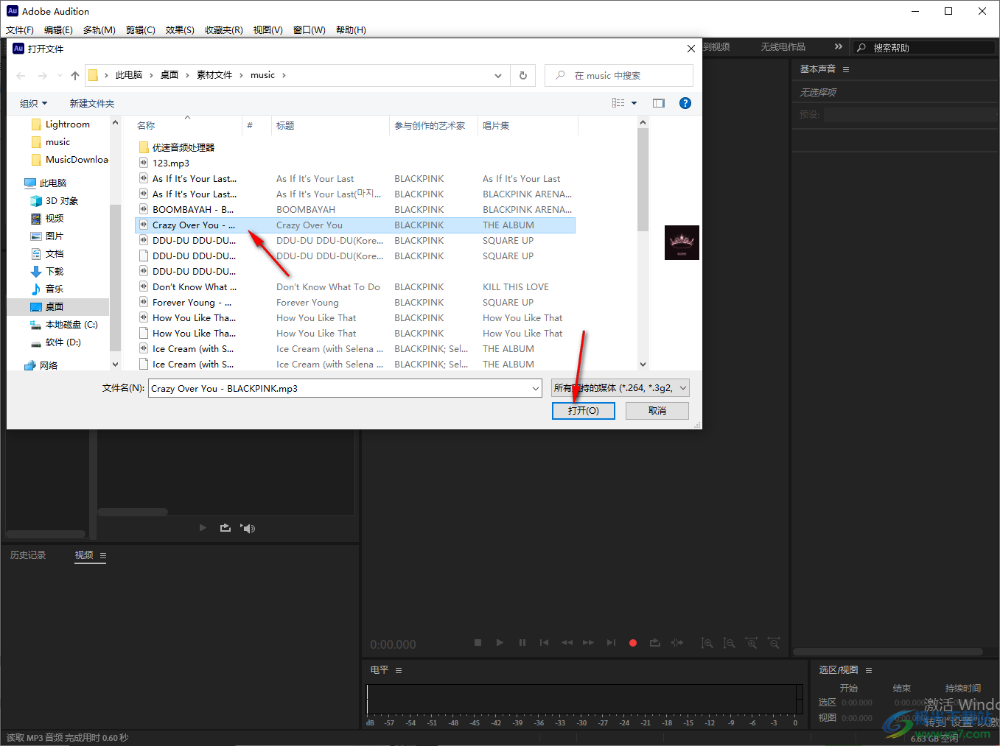
Task: Click the dialog Forward arrow
Action: click(42, 76)
